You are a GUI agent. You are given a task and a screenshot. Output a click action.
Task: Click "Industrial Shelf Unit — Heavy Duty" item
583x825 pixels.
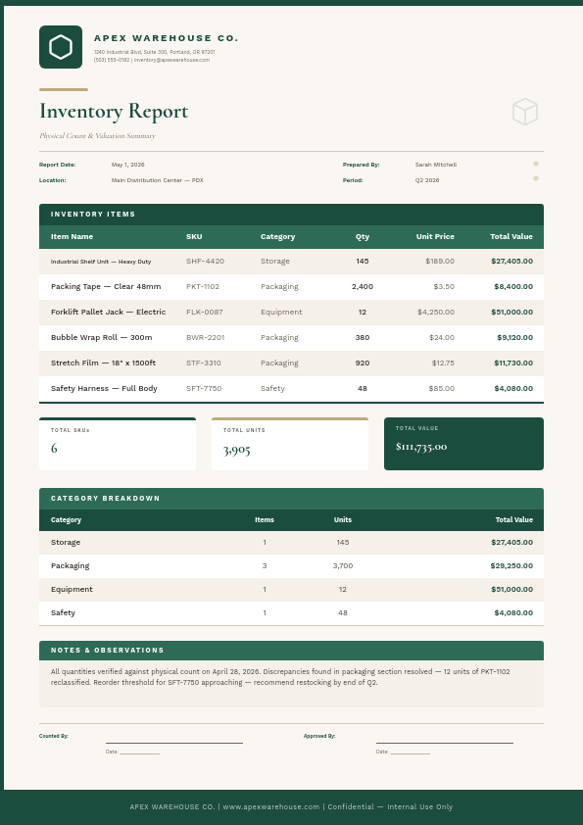(101, 262)
